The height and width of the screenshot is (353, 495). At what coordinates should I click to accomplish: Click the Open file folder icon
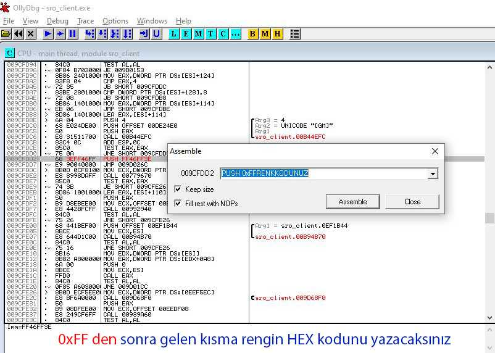[6, 34]
